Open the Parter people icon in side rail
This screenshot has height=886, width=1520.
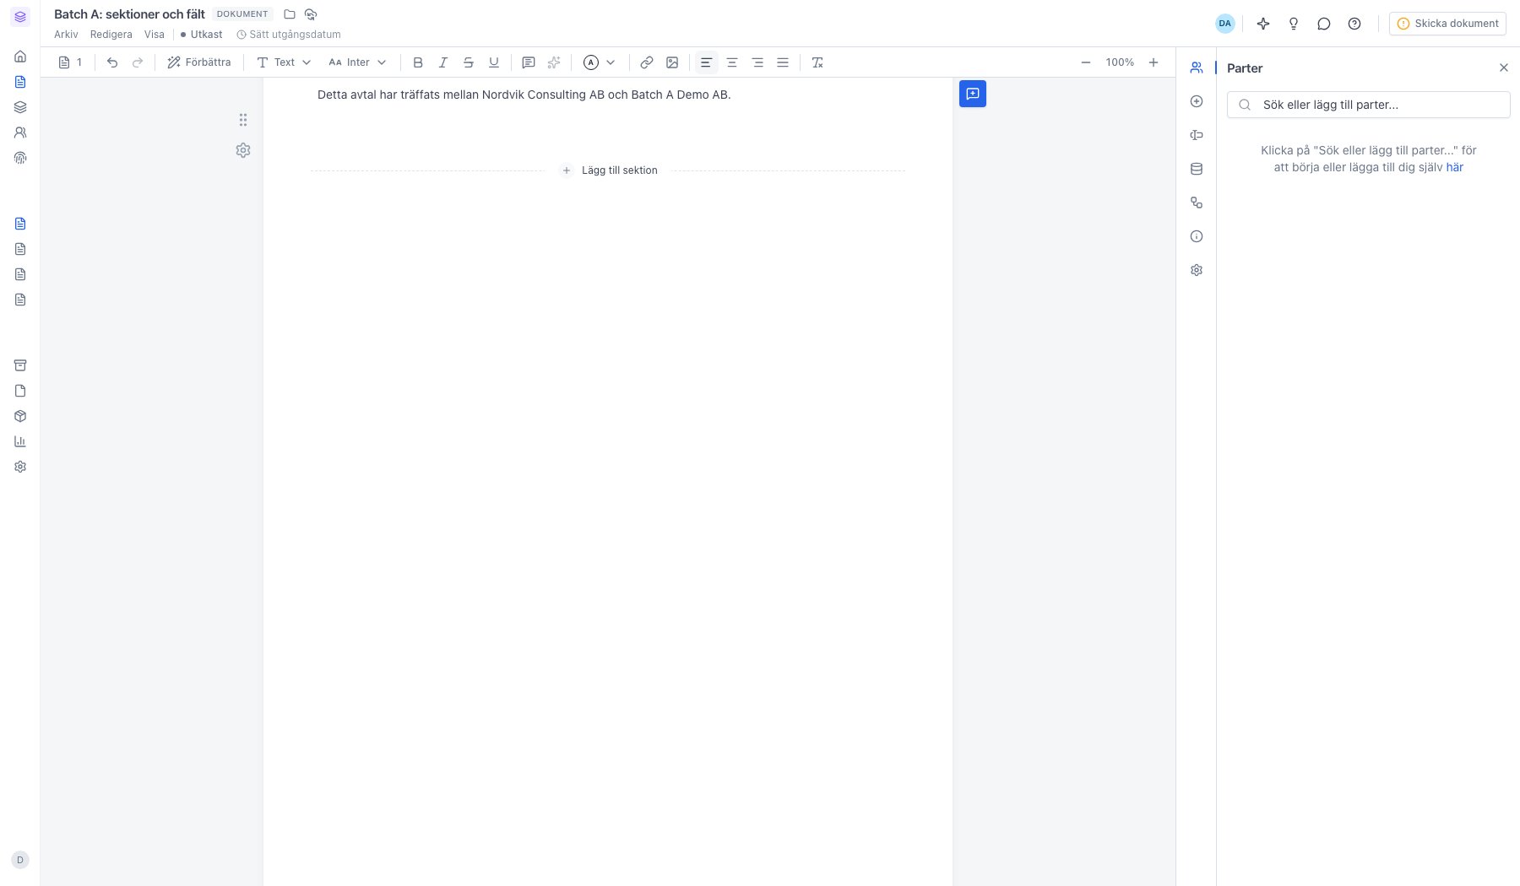pos(1197,68)
